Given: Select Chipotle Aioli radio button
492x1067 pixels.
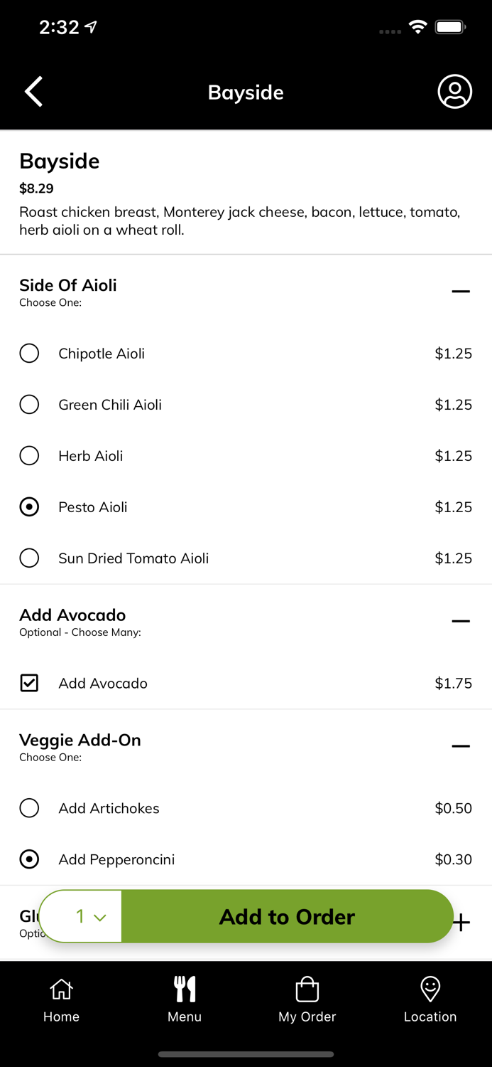Looking at the screenshot, I should [29, 354].
